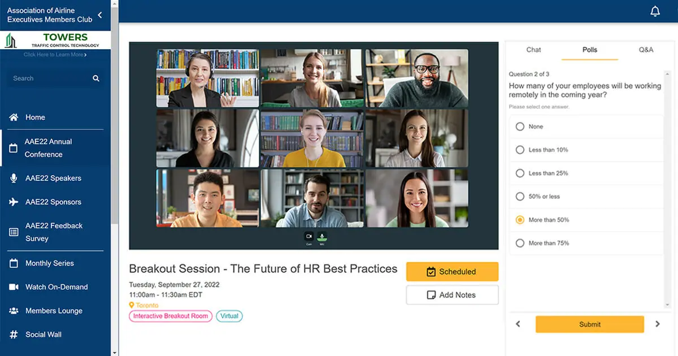Open the Q&A tab

(646, 50)
